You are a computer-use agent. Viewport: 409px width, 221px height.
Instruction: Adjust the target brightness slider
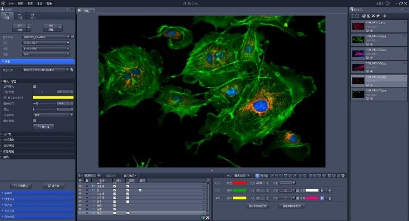point(42,92)
